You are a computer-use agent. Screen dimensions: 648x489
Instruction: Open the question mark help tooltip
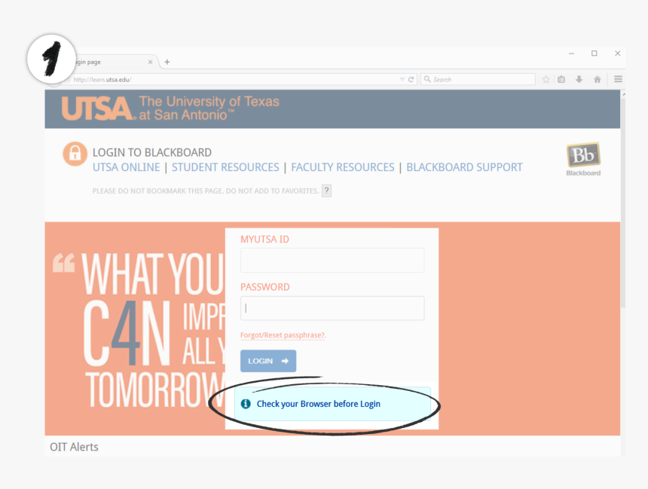point(326,191)
